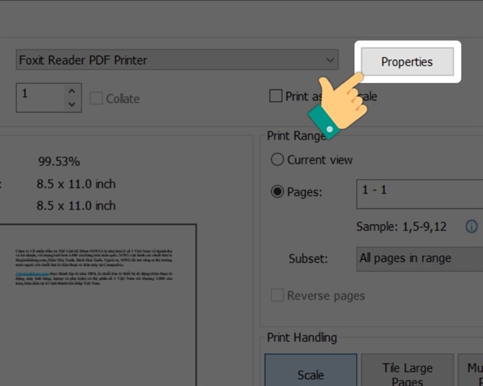Switch to the Scale print handling tab
Viewport: 483px width, 386px height.
click(310, 373)
